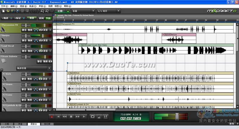Switch to the Mixer bottom tab

[34, 124]
